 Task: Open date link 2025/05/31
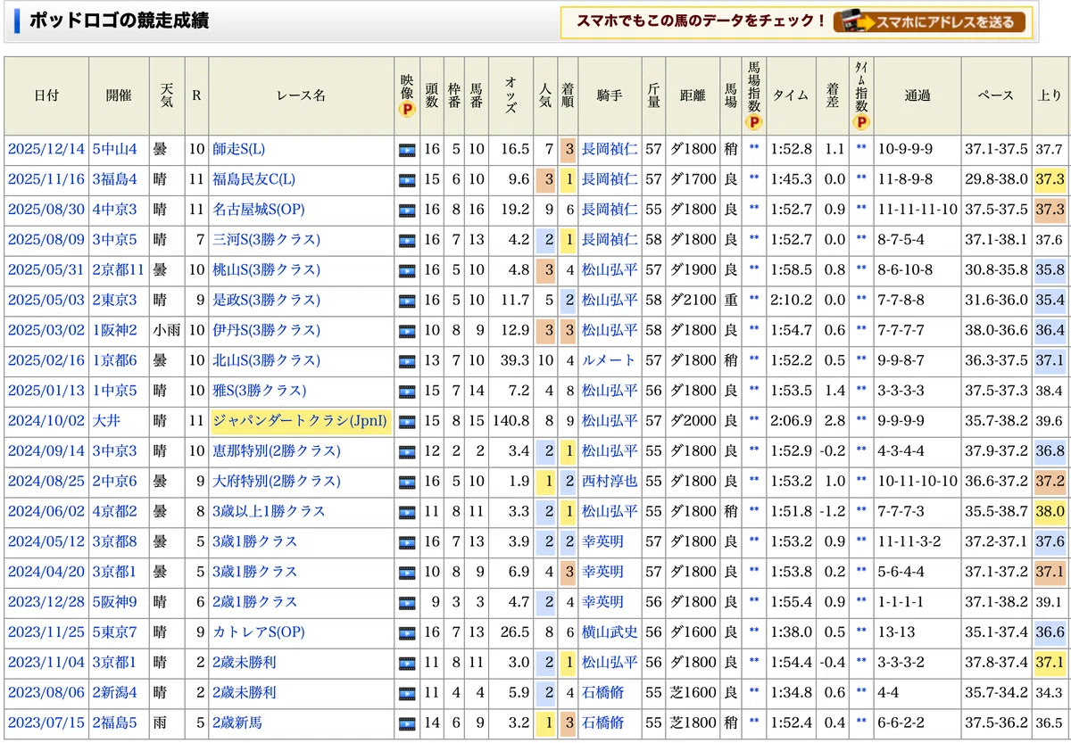pyautogui.click(x=45, y=270)
